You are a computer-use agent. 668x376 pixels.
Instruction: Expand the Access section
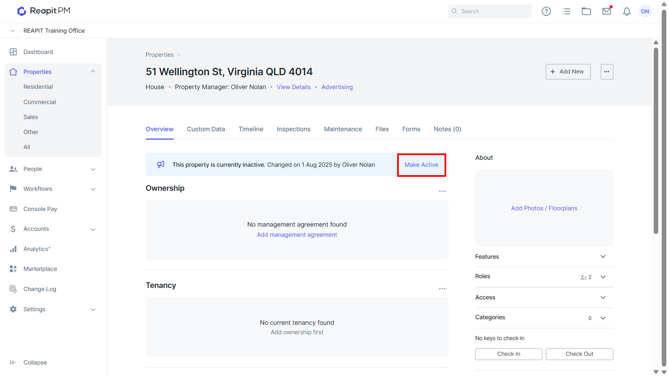[603, 297]
